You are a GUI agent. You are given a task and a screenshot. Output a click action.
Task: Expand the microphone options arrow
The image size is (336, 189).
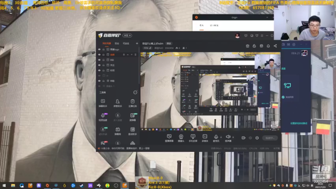point(221,137)
